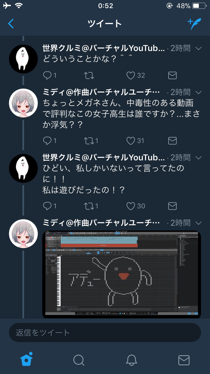Screen dimensions: 210x374
Task: Retweet the どういうことかな tweet
Action: (x=89, y=75)
